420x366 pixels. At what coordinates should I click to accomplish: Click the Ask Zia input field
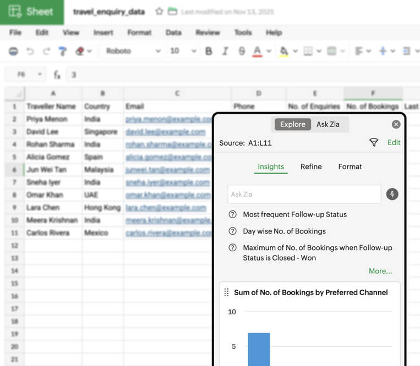click(x=304, y=194)
